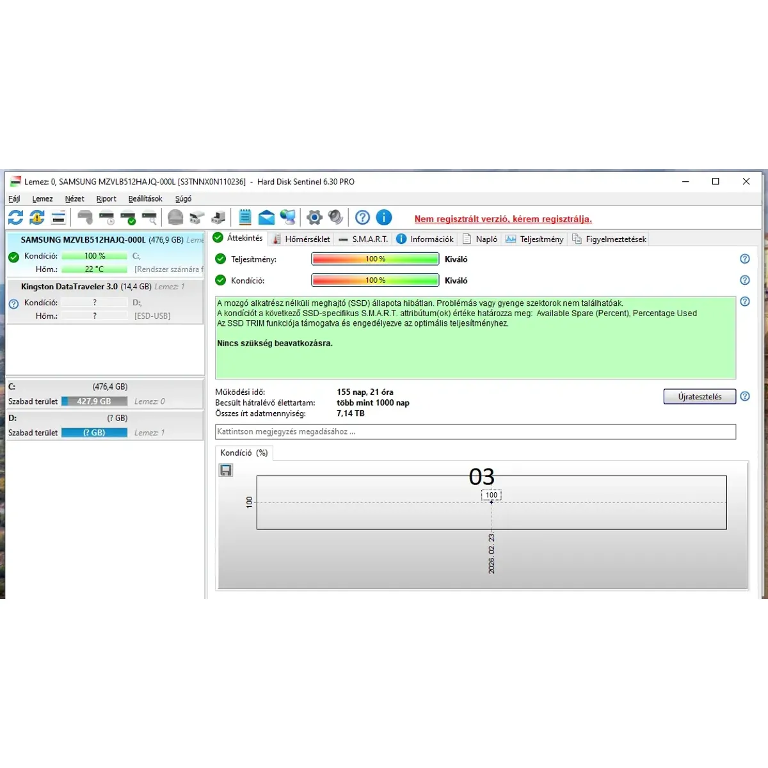Image resolution: width=768 pixels, height=768 pixels.
Task: Click the C: free space bar
Action: coord(94,401)
